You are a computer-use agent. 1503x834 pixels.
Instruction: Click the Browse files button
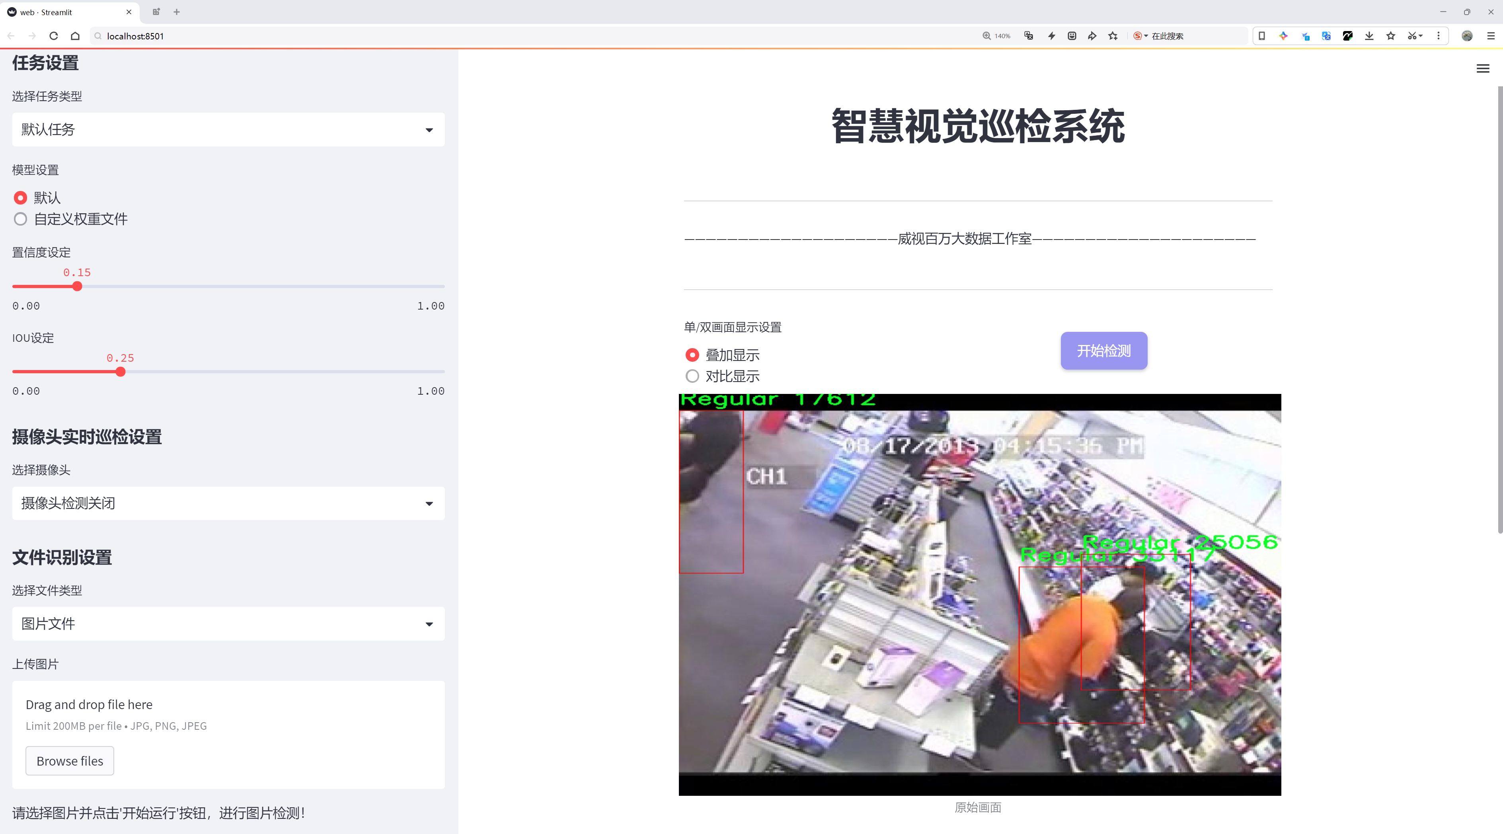pyautogui.click(x=69, y=761)
